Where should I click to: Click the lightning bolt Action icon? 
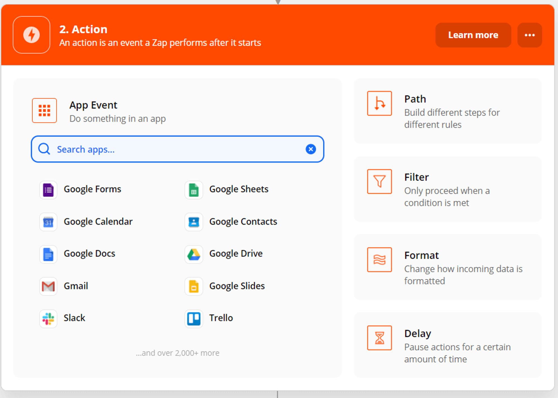[x=32, y=35]
